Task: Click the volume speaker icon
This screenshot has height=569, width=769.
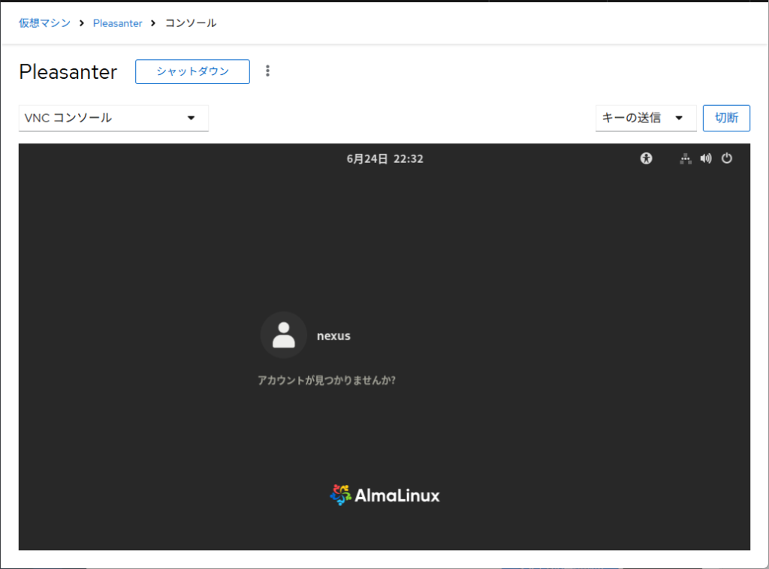Action: pos(706,158)
